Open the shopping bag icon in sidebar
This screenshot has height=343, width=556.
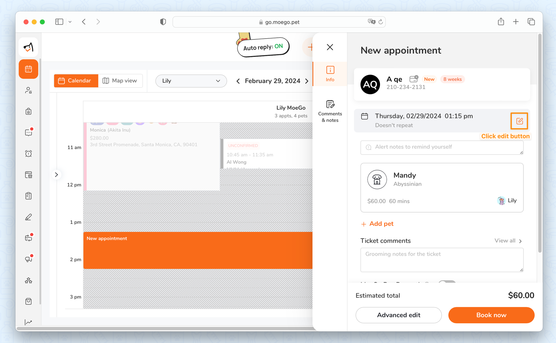28,301
